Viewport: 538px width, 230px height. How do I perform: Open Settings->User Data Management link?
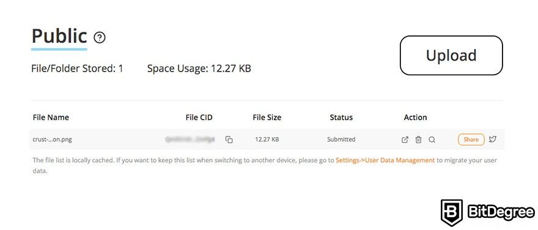point(385,160)
